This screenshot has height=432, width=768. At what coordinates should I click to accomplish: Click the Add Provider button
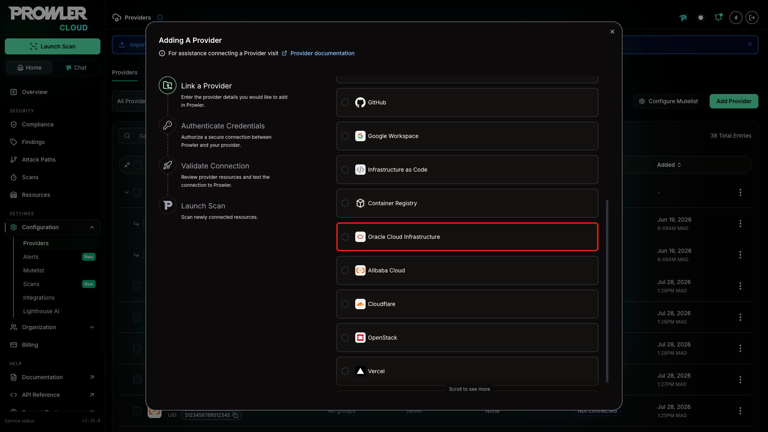click(734, 101)
